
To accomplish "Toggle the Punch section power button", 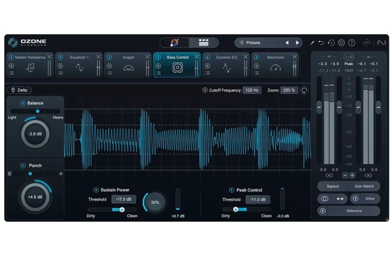I will (x=23, y=165).
